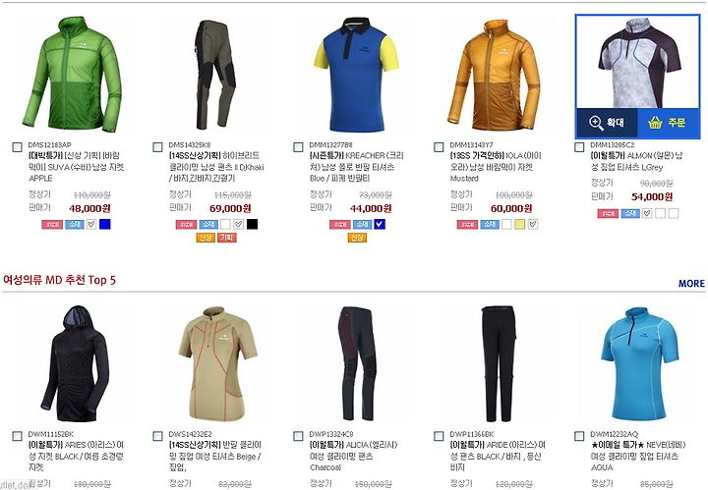The height and width of the screenshot is (490, 708).
Task: Pick the black color swatch for hybrid pants
Action: point(252,225)
